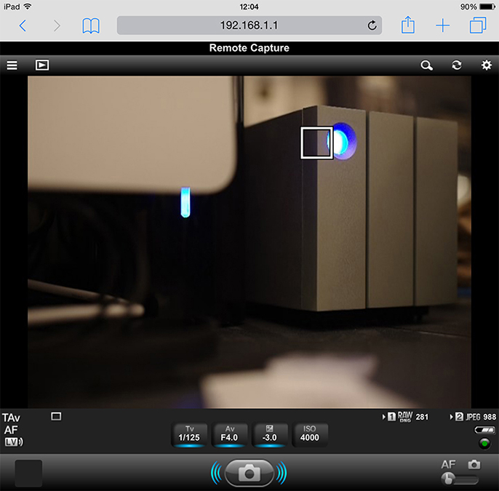Reload the page in address bar
The width and height of the screenshot is (499, 491).
(x=372, y=25)
